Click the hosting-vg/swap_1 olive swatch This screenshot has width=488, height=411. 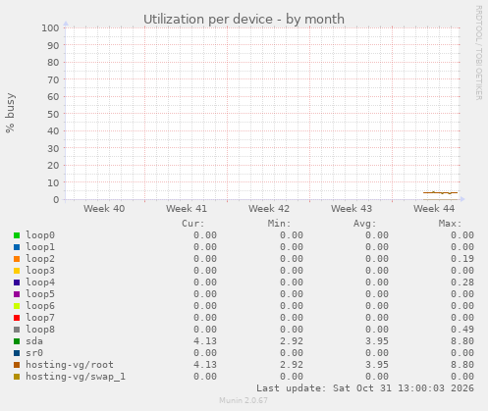pyautogui.click(x=17, y=377)
